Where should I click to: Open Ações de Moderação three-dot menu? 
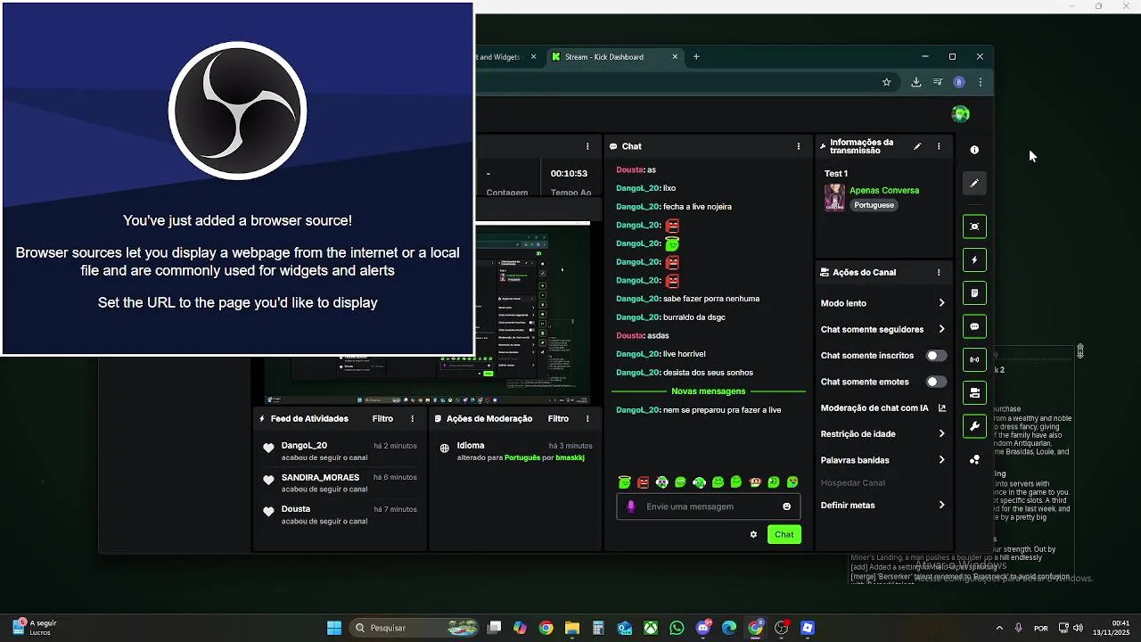[x=587, y=419]
